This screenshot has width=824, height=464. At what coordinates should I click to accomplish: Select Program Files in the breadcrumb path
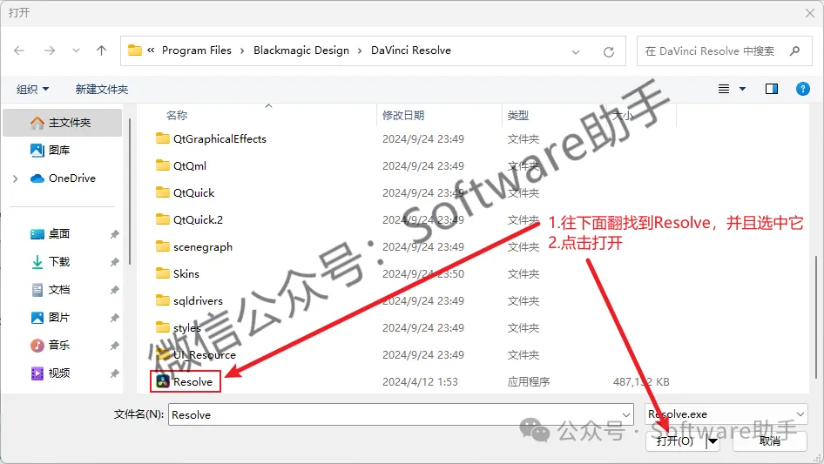click(197, 50)
